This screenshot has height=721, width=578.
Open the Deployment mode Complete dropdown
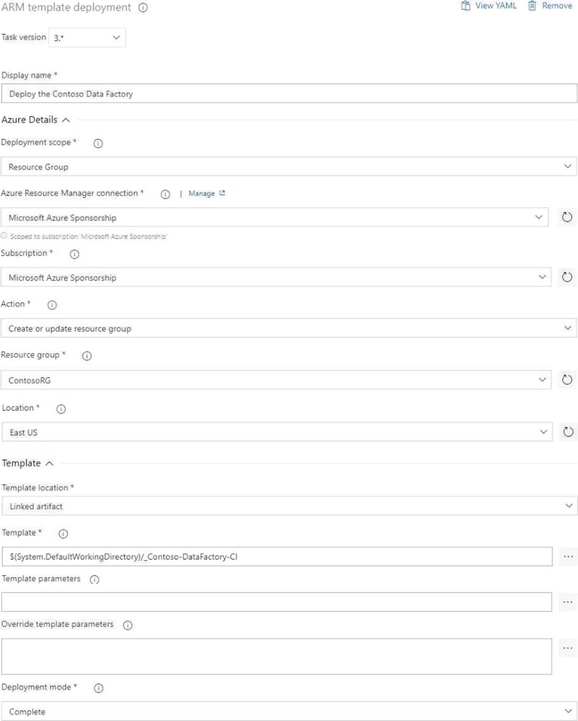(289, 711)
